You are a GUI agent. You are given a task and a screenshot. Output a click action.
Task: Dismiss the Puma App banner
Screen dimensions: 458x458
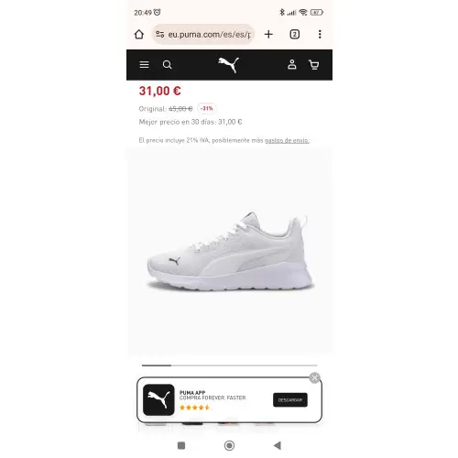314,378
